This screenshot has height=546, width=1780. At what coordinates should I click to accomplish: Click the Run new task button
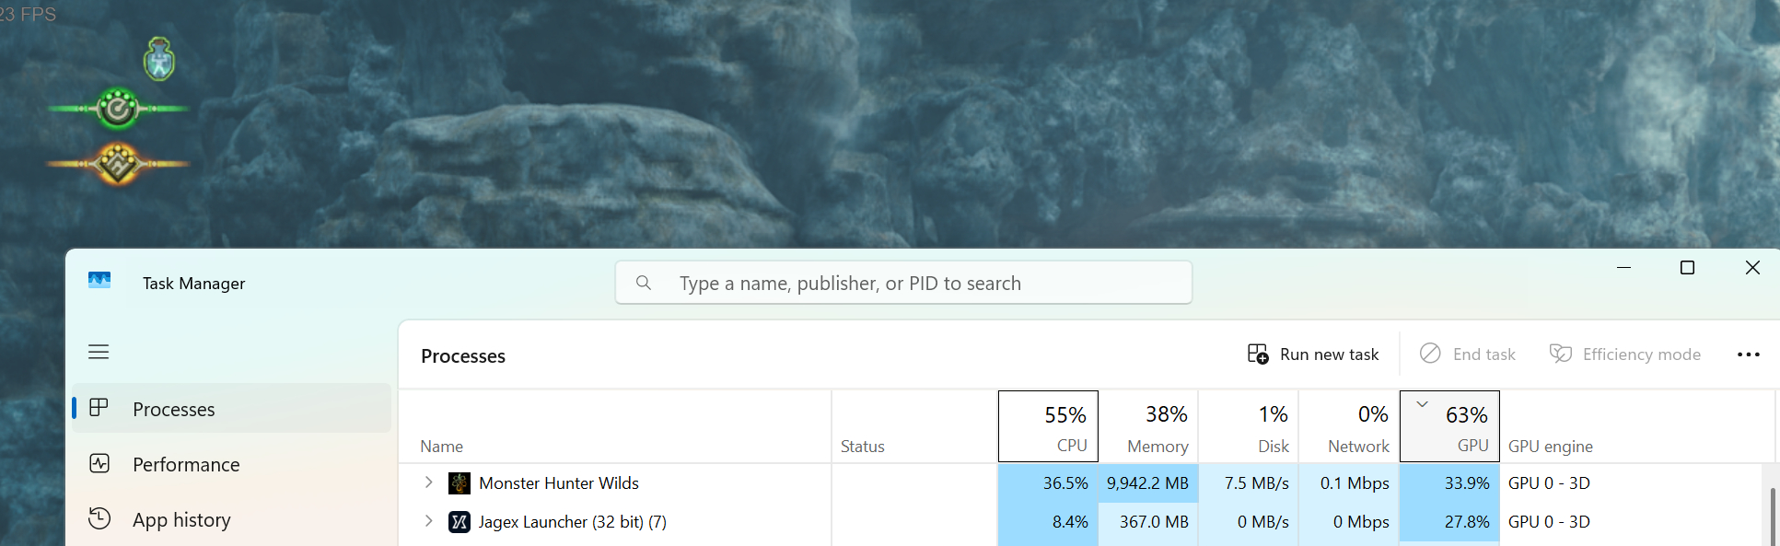pyautogui.click(x=1313, y=354)
